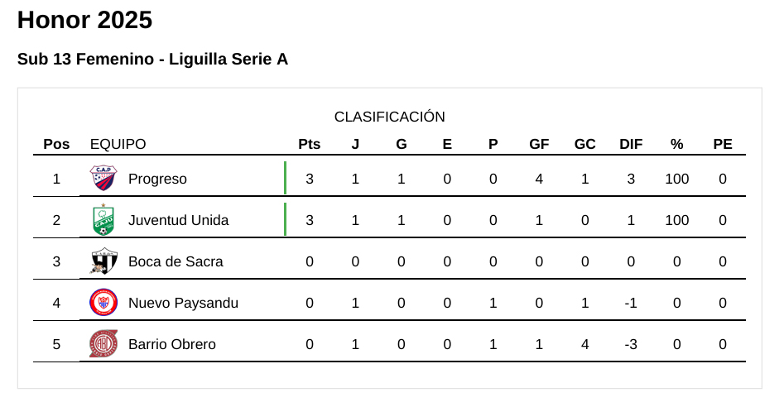The width and height of the screenshot is (784, 407).
Task: Click the PE column header
Action: pyautogui.click(x=723, y=144)
